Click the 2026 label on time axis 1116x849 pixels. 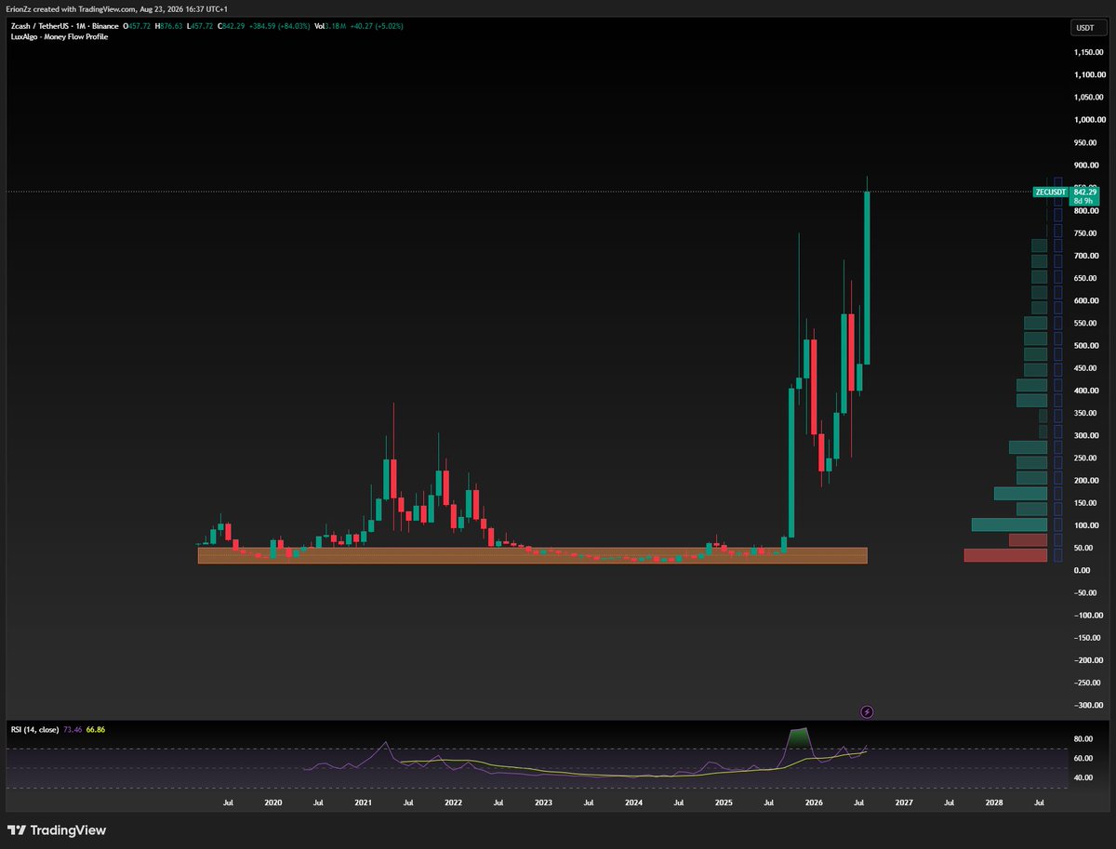[x=814, y=802]
